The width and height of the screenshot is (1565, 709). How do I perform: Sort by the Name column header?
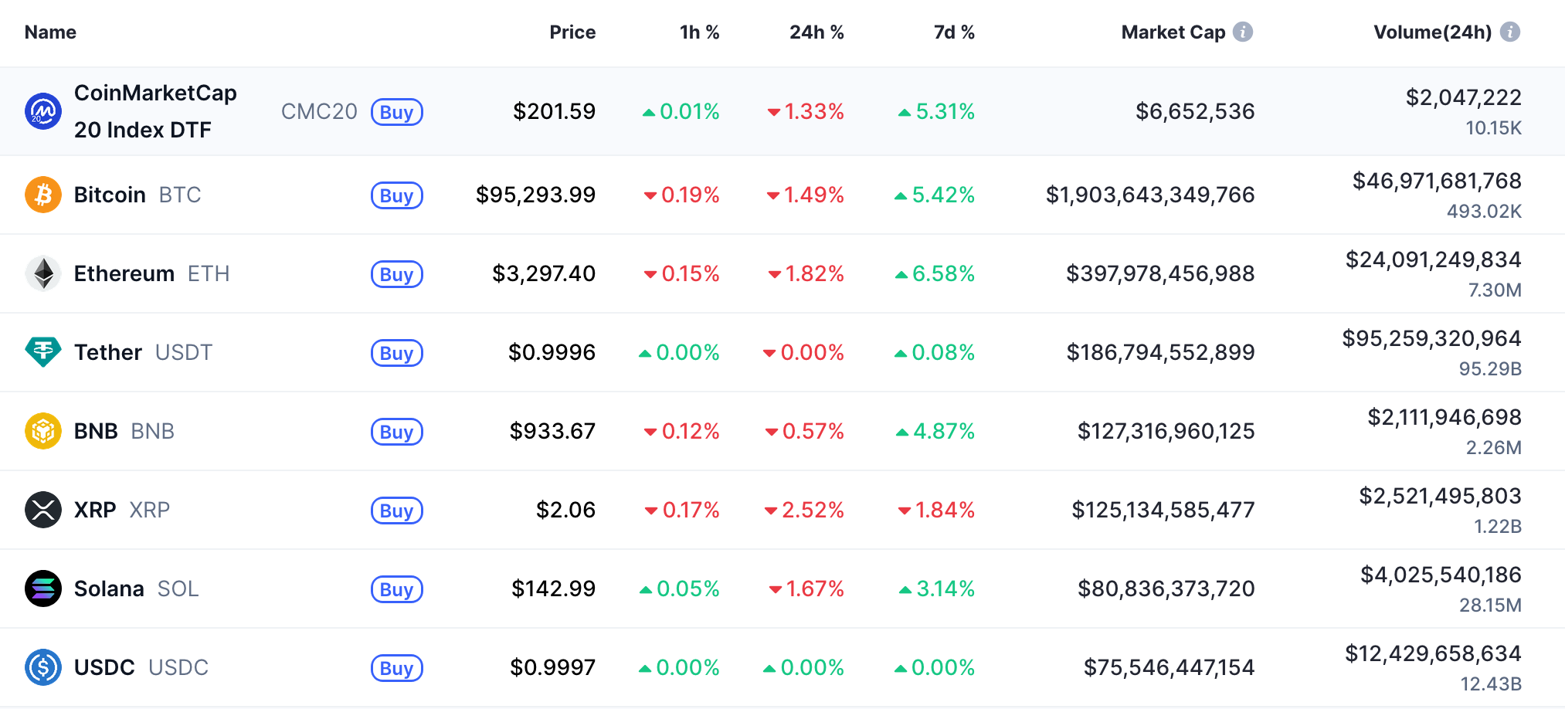click(x=50, y=32)
